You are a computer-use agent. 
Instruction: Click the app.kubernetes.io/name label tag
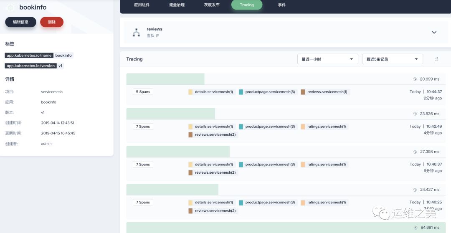29,55
